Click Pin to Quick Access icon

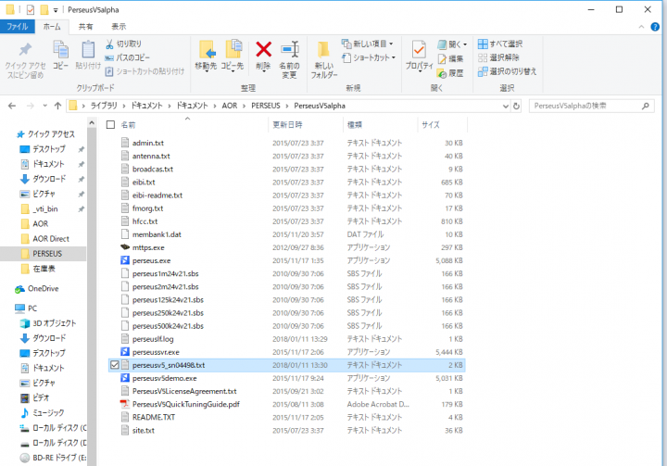pyautogui.click(x=25, y=50)
